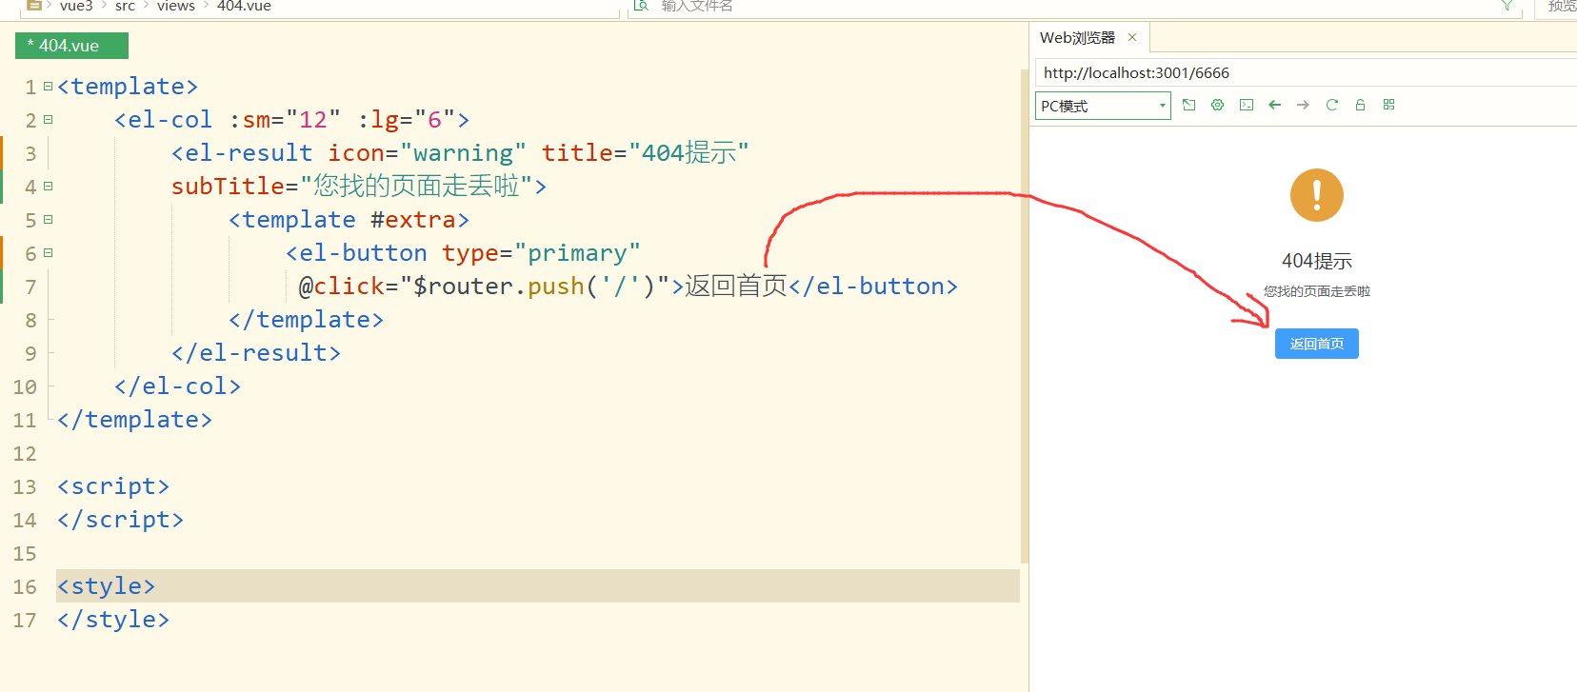Collapse the template block at line 1
The width and height of the screenshot is (1577, 692).
click(x=48, y=87)
